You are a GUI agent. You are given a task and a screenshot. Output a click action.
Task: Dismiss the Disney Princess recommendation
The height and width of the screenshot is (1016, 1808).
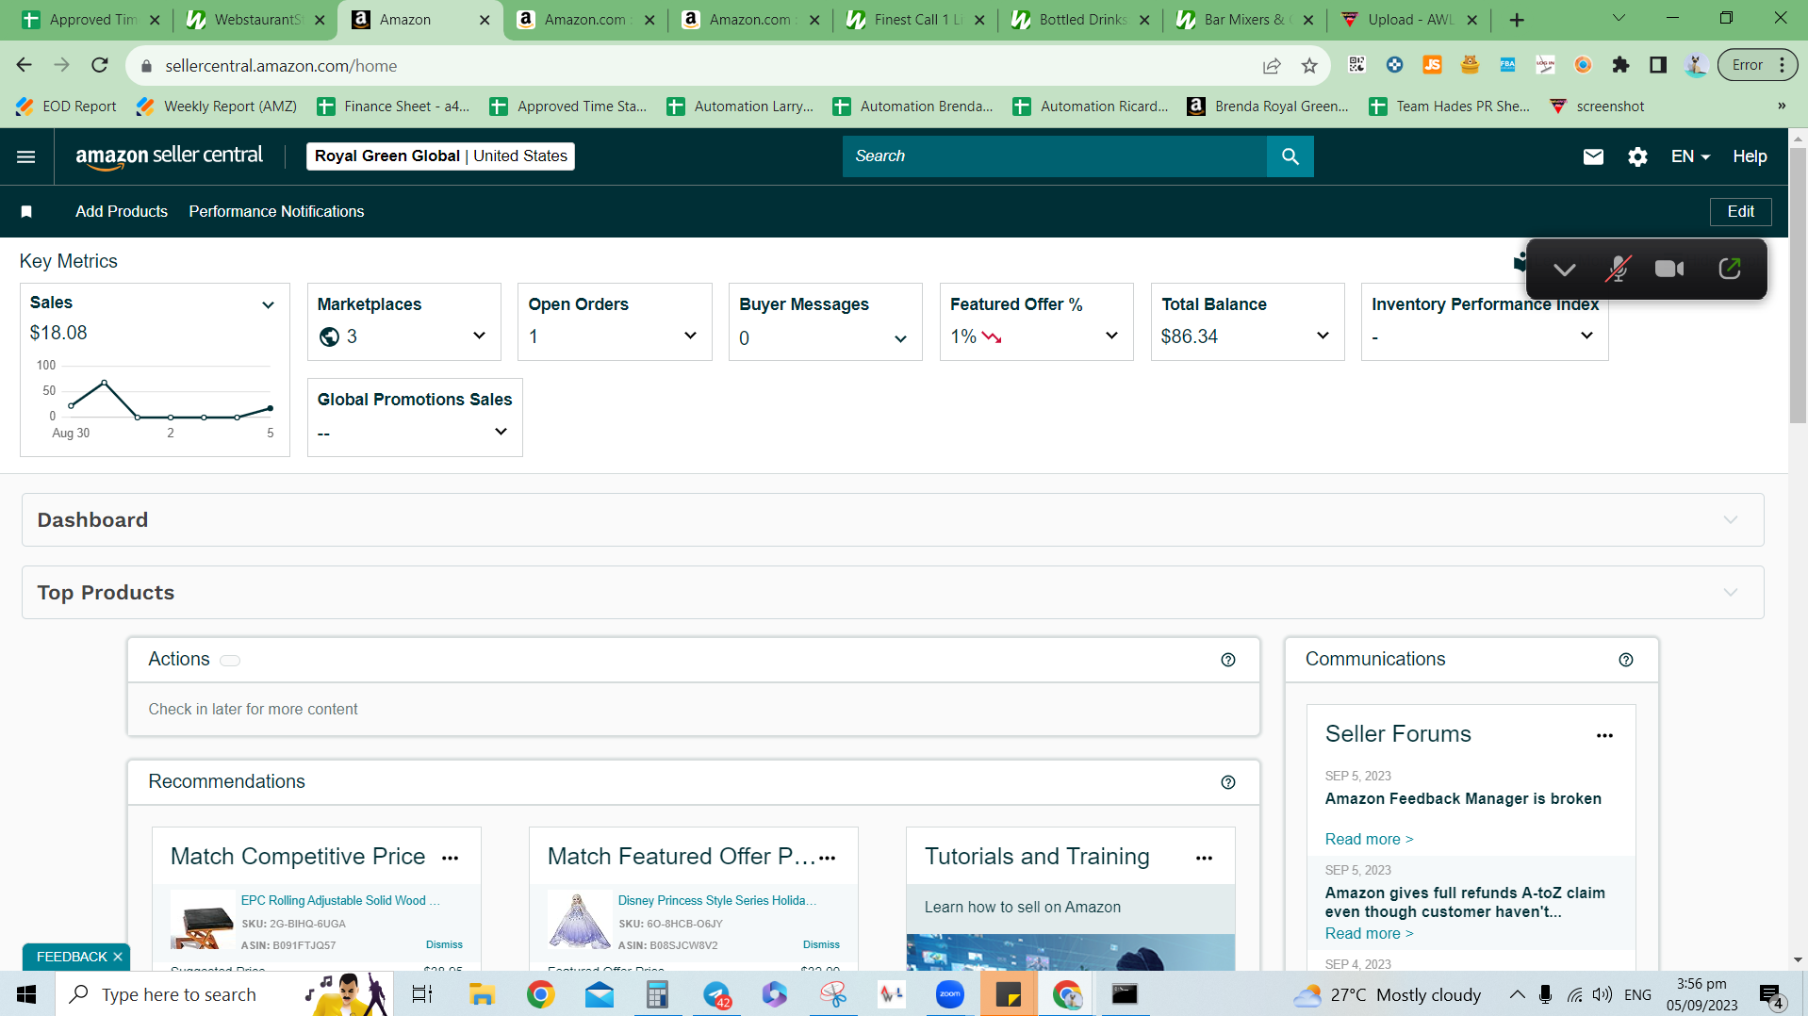[x=821, y=944]
